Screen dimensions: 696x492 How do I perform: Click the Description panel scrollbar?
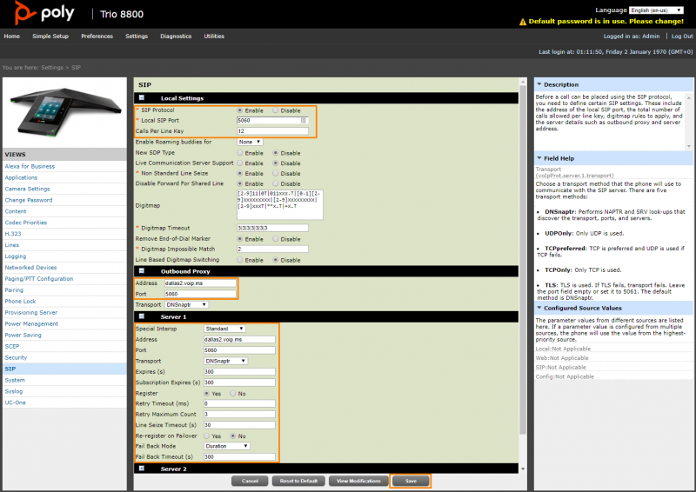(689, 121)
